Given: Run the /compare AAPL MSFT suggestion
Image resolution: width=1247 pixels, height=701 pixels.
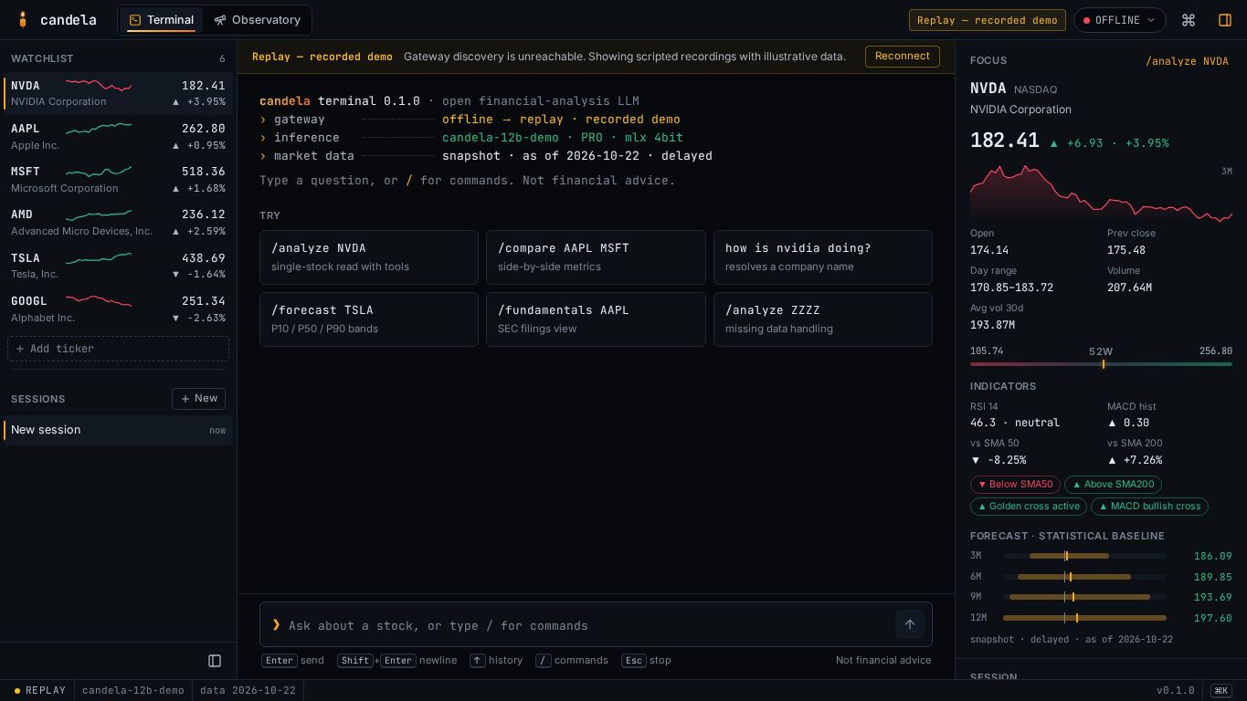Looking at the screenshot, I should point(596,257).
